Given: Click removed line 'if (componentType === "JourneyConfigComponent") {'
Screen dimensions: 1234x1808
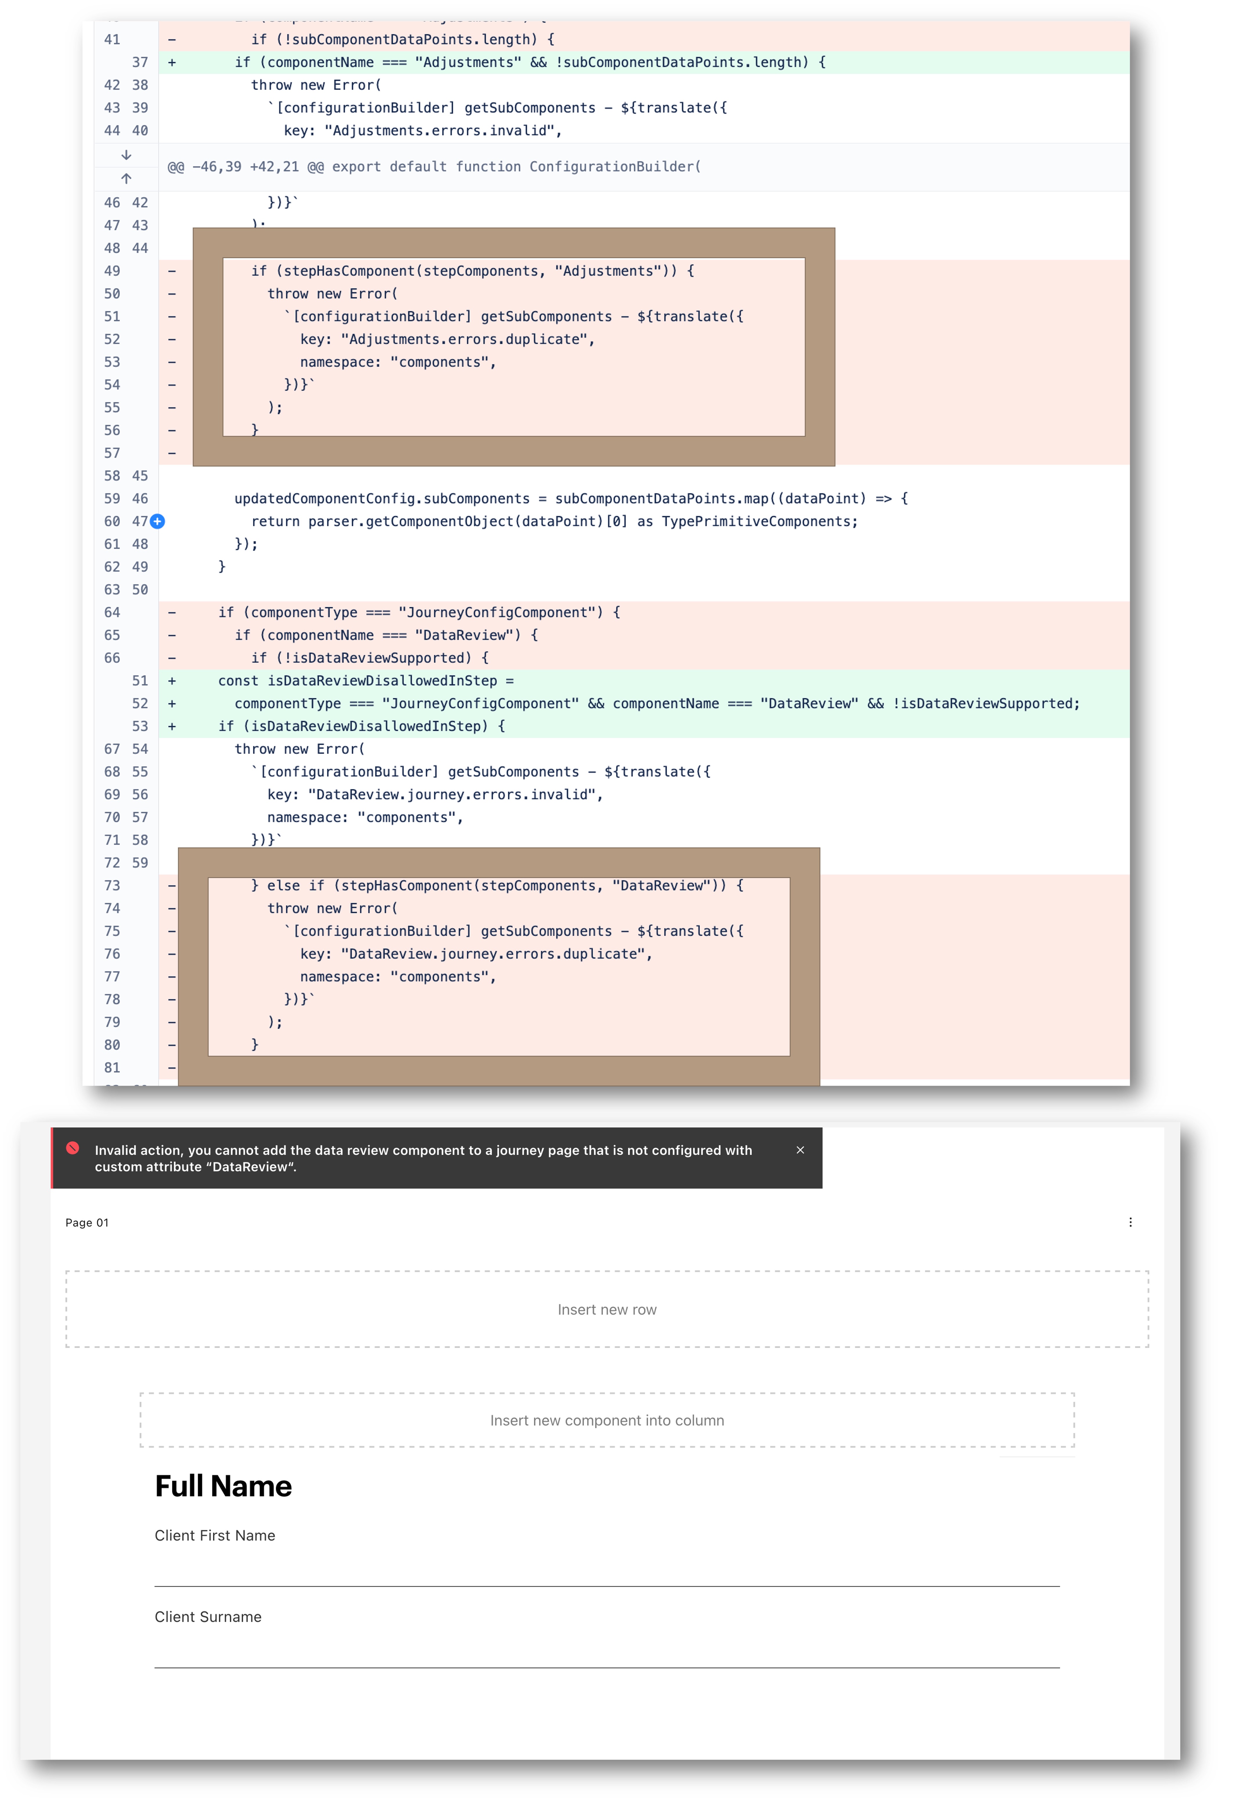Looking at the screenshot, I should (419, 612).
